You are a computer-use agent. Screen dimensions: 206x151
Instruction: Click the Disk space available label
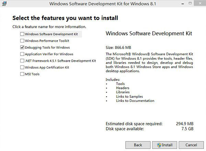coord(125,129)
